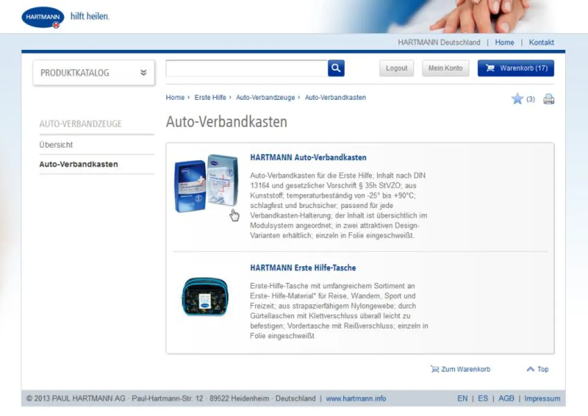This screenshot has height=416, width=588.
Task: Open the Warenkorb (17) cart
Action: click(x=516, y=68)
